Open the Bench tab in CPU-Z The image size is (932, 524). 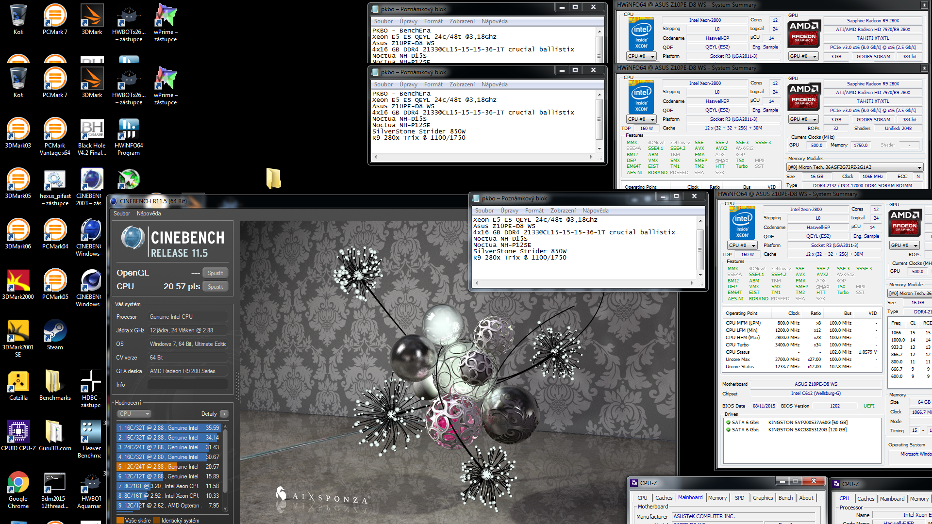[x=785, y=498]
